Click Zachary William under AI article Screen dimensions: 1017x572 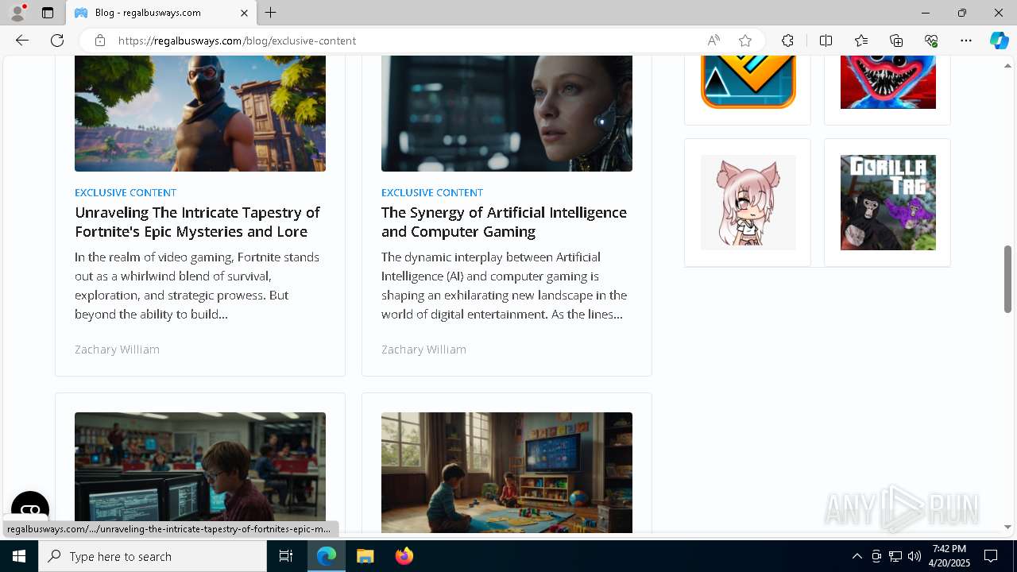pyautogui.click(x=423, y=350)
